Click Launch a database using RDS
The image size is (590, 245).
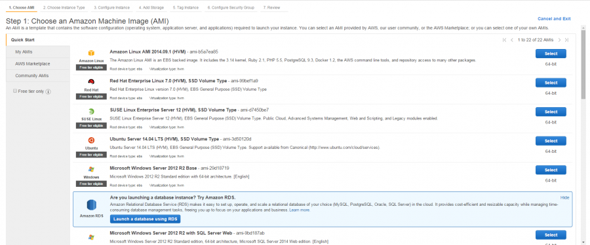(146, 219)
